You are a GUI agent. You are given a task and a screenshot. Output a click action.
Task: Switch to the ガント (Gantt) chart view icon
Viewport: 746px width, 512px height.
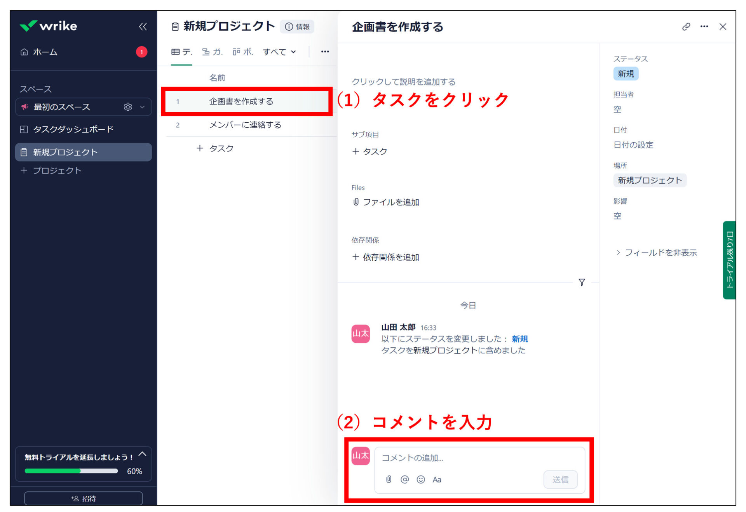[x=206, y=51]
